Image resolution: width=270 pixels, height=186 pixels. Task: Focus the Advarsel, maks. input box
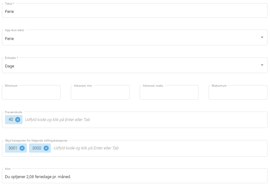tap(169, 93)
